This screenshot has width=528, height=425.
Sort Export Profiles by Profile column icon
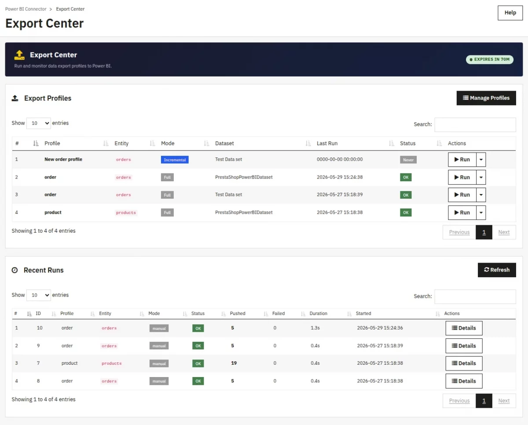[106, 143]
